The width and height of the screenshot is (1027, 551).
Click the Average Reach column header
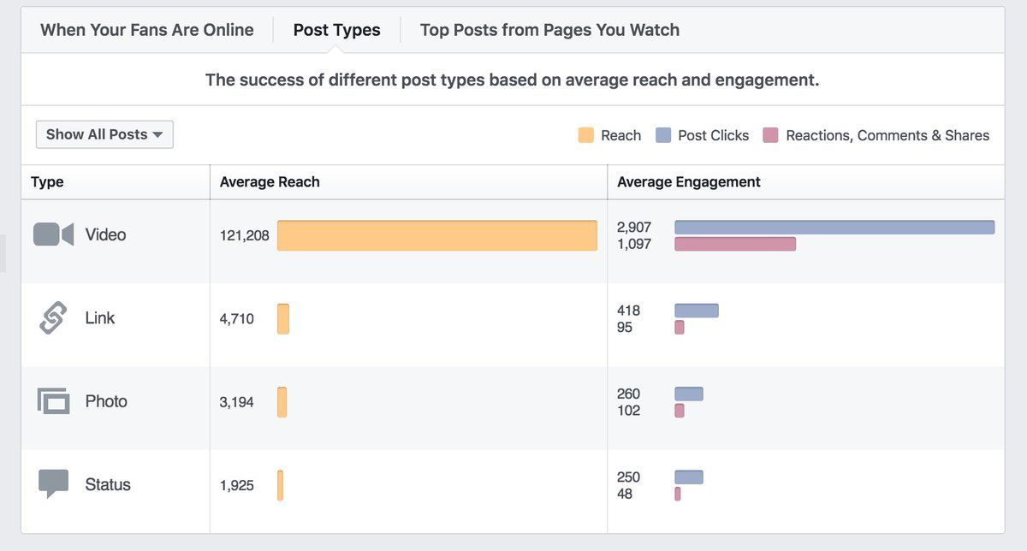pyautogui.click(x=270, y=182)
